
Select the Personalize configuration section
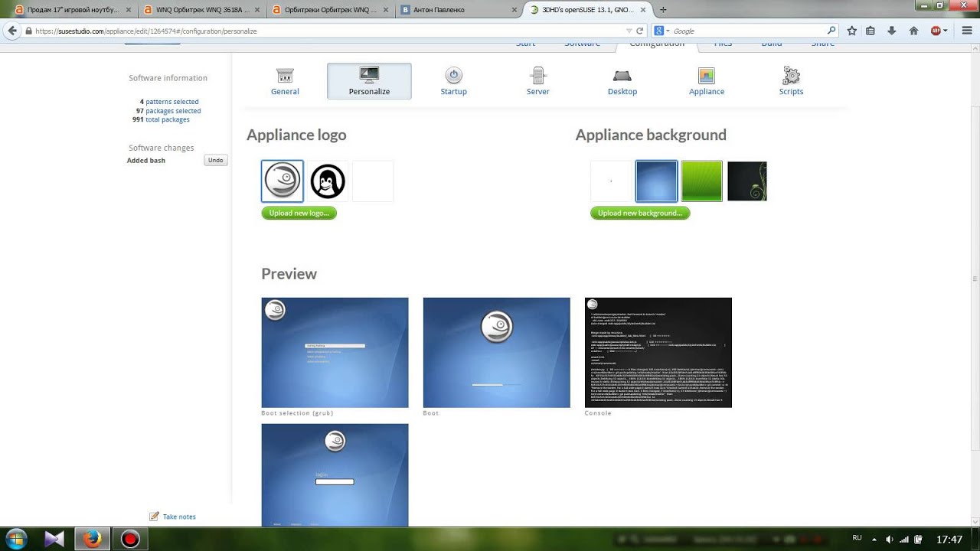[x=369, y=81]
